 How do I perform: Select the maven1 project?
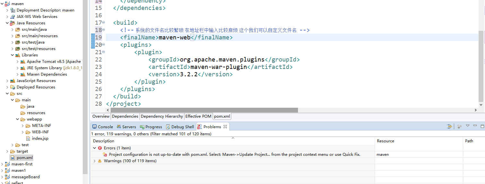tap(19, 171)
